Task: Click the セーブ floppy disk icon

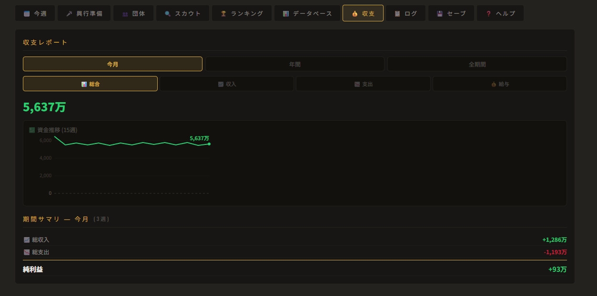Action: (x=440, y=14)
